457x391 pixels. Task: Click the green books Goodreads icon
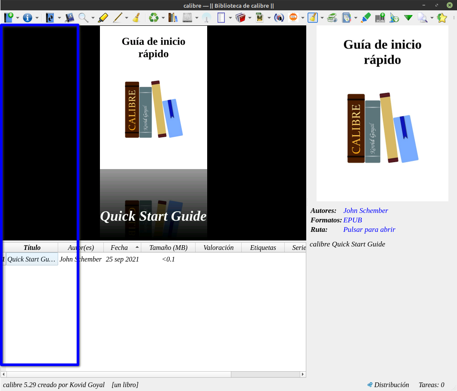(x=332, y=18)
